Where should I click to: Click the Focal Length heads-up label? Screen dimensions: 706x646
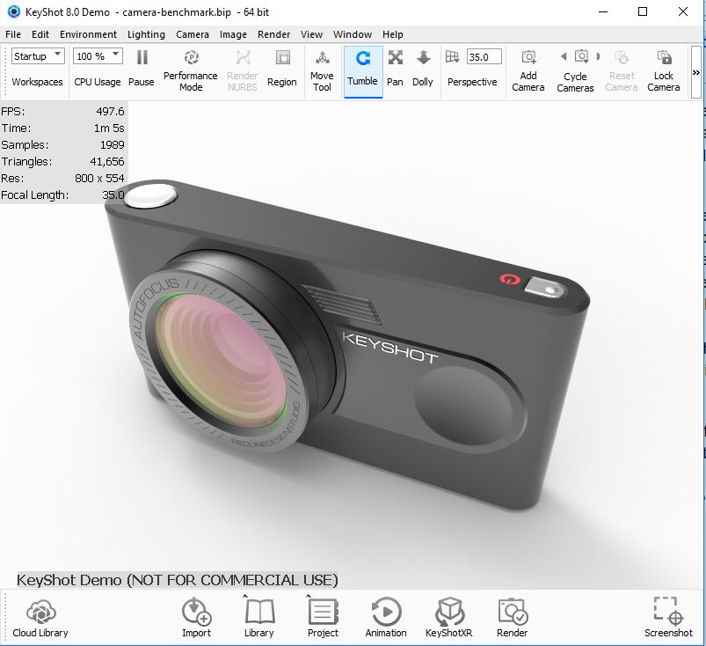[x=34, y=195]
